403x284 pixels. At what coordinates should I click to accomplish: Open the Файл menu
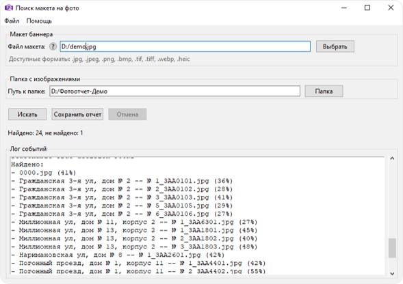pos(12,20)
